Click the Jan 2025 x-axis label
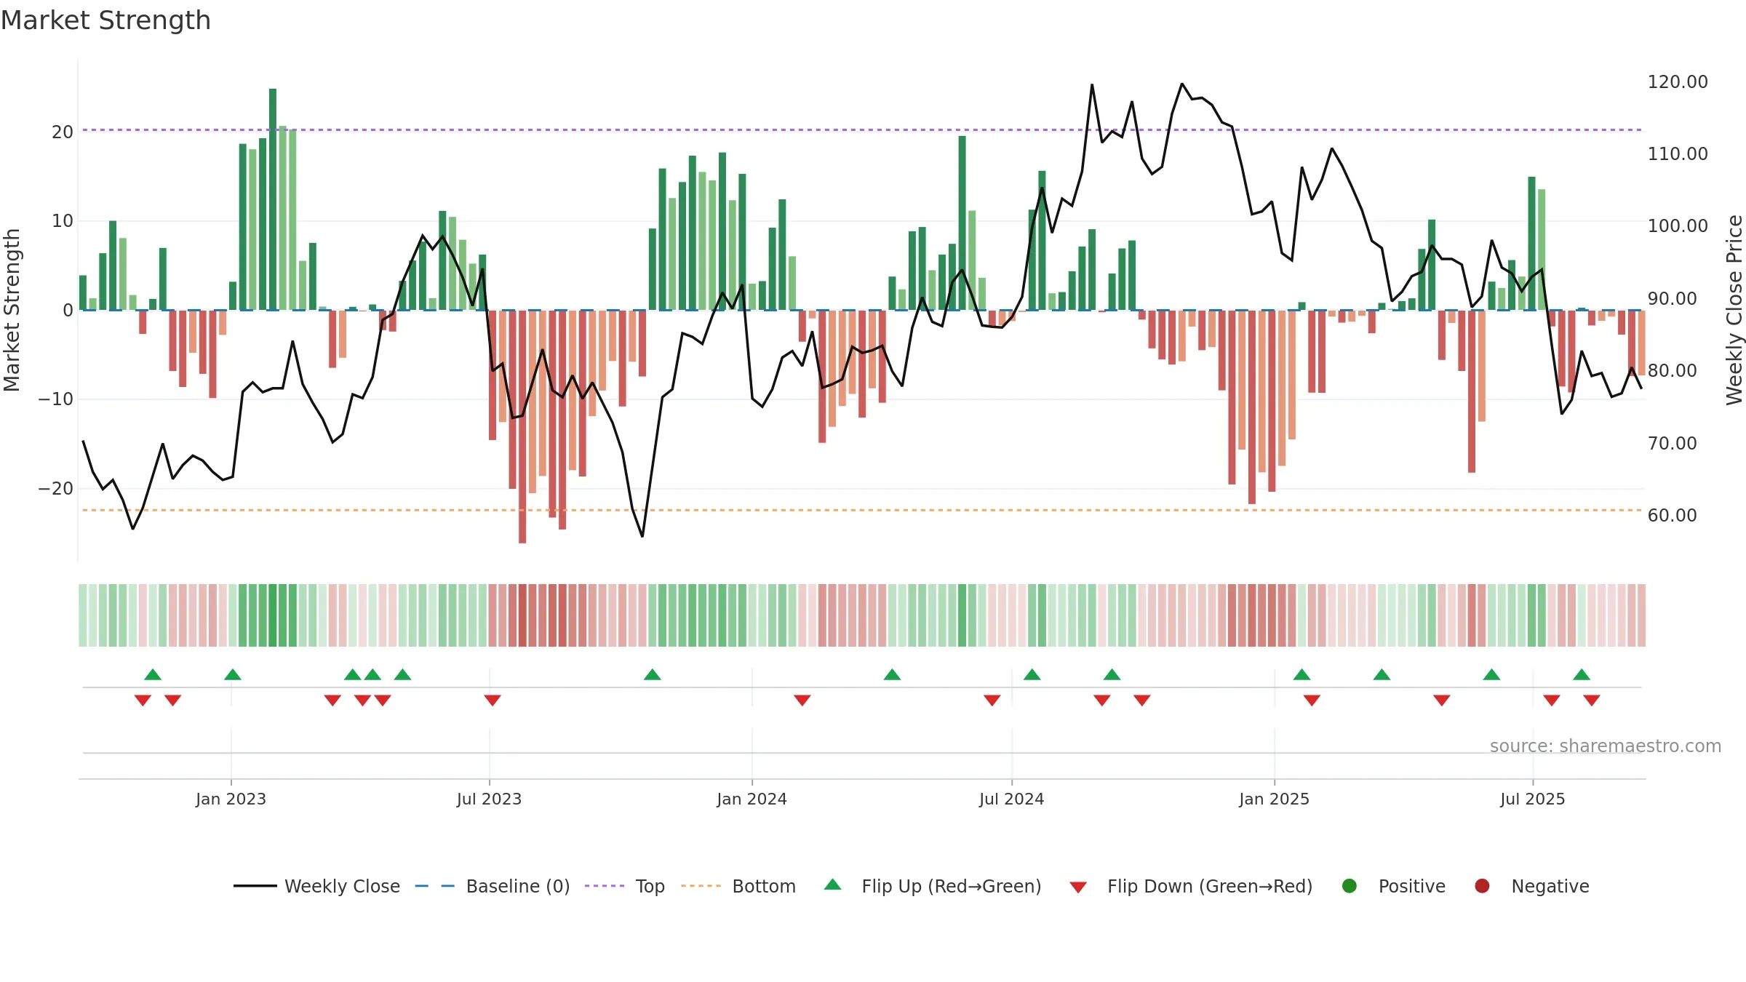 pyautogui.click(x=1274, y=799)
